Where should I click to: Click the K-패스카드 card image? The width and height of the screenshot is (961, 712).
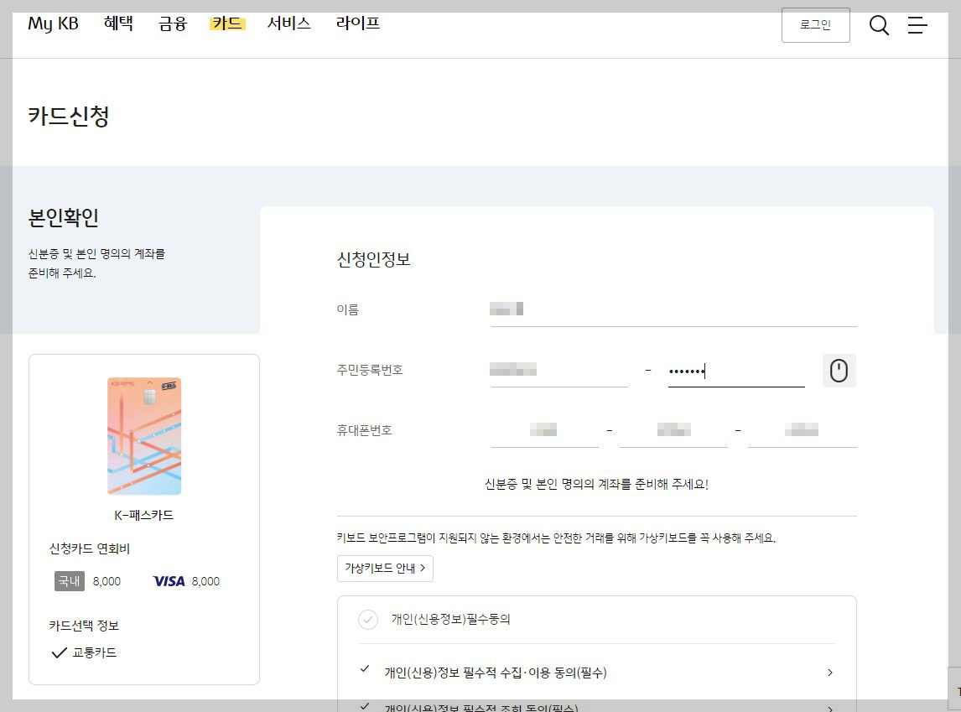point(144,435)
